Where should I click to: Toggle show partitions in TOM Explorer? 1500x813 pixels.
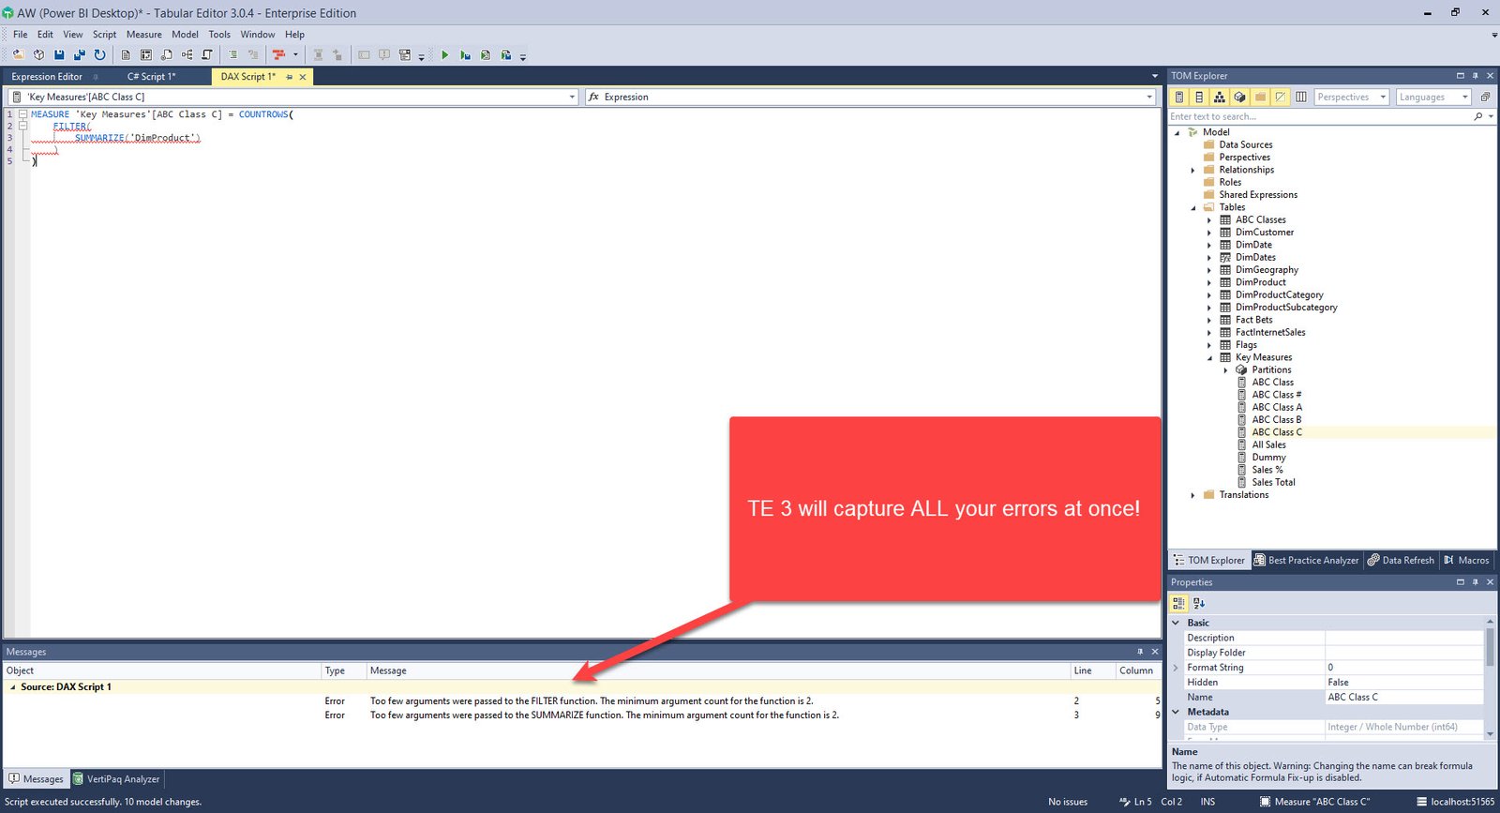coord(1239,97)
